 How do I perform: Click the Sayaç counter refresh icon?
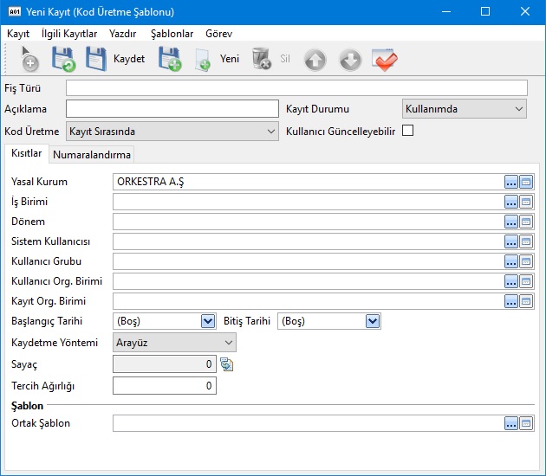click(x=226, y=364)
